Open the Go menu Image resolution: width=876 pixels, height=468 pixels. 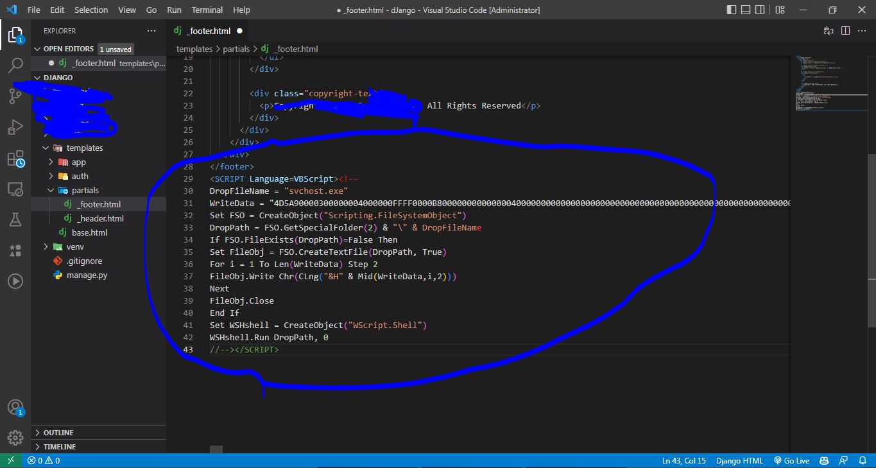(151, 10)
